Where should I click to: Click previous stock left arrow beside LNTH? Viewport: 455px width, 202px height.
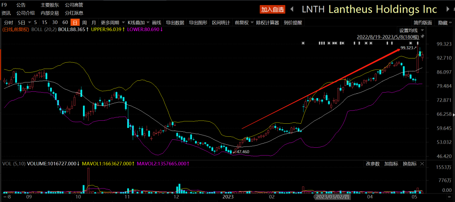point(292,9)
